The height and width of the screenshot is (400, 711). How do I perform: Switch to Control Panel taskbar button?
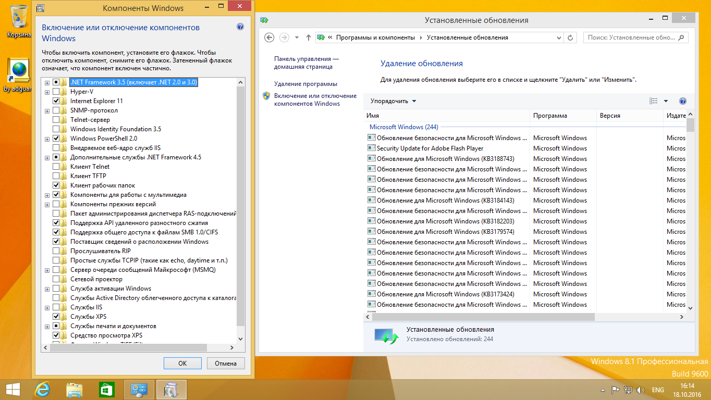[x=139, y=390]
